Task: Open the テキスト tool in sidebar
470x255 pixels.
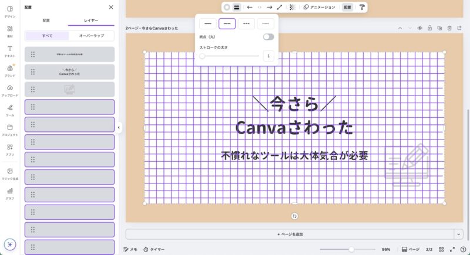Action: pos(10,51)
